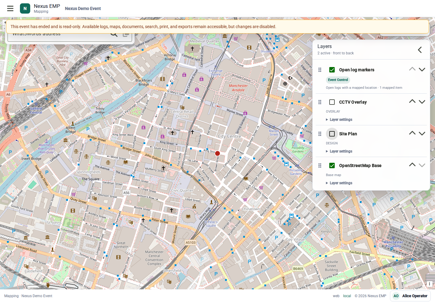Click the read-only event banner

(217, 27)
